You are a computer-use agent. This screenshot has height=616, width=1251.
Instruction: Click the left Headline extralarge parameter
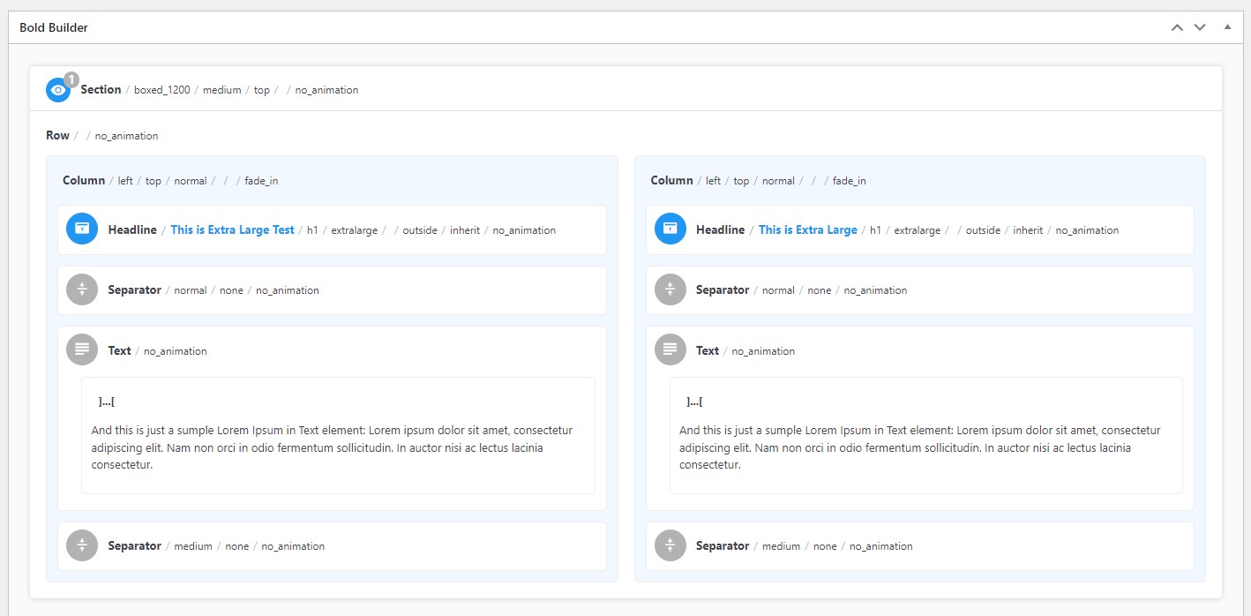[355, 230]
